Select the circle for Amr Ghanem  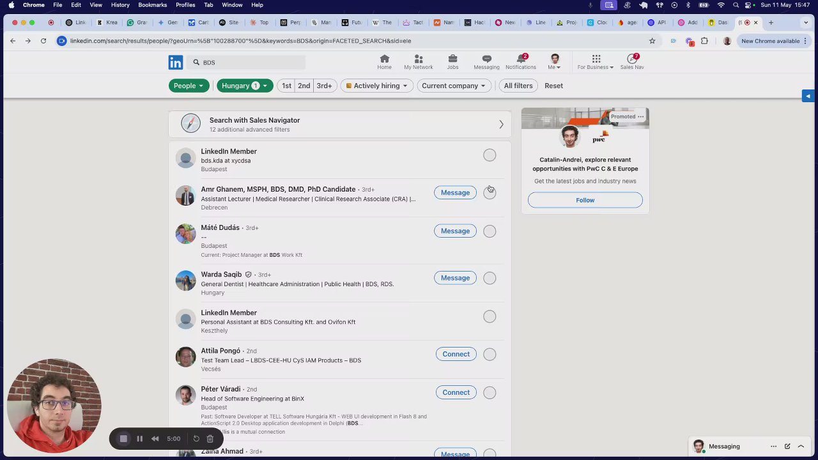pos(490,193)
